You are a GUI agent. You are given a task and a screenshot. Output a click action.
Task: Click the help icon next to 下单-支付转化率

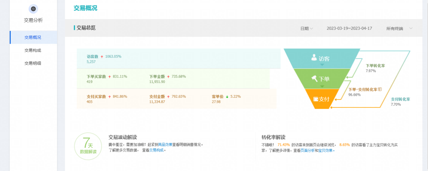point(380,89)
